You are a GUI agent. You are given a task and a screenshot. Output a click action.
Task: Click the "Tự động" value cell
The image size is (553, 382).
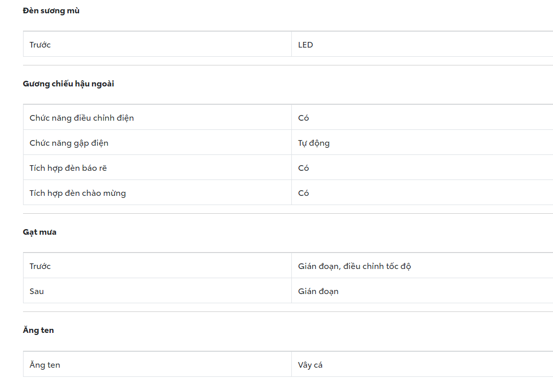click(x=314, y=143)
